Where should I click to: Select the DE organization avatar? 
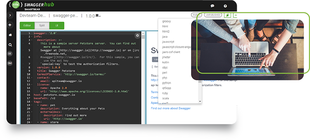pos(10,54)
